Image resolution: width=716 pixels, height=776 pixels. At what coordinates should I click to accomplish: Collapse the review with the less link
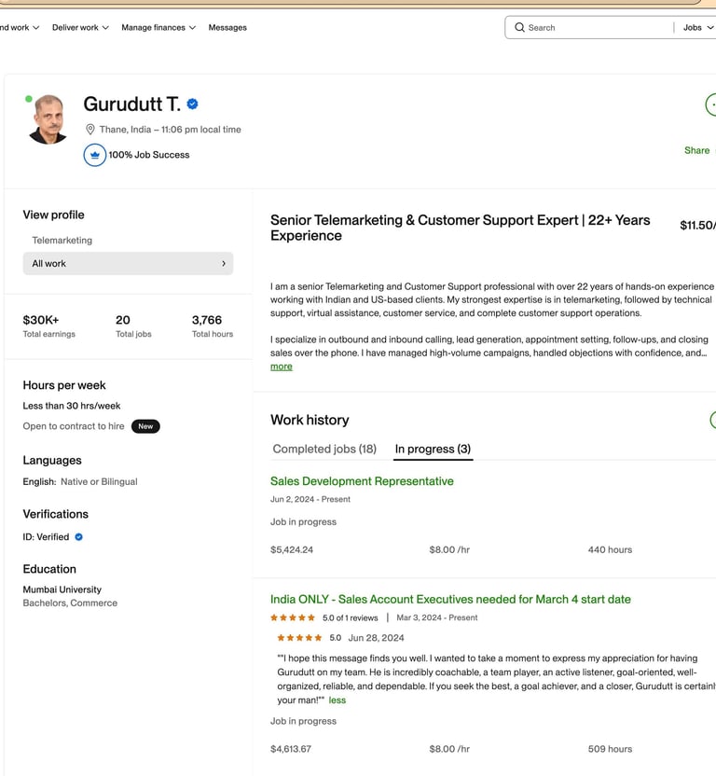pos(337,700)
